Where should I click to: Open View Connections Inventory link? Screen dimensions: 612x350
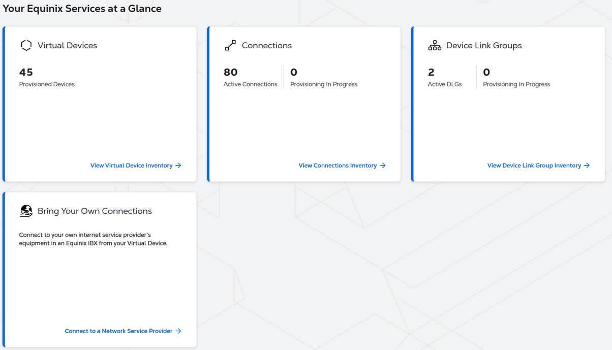point(342,166)
